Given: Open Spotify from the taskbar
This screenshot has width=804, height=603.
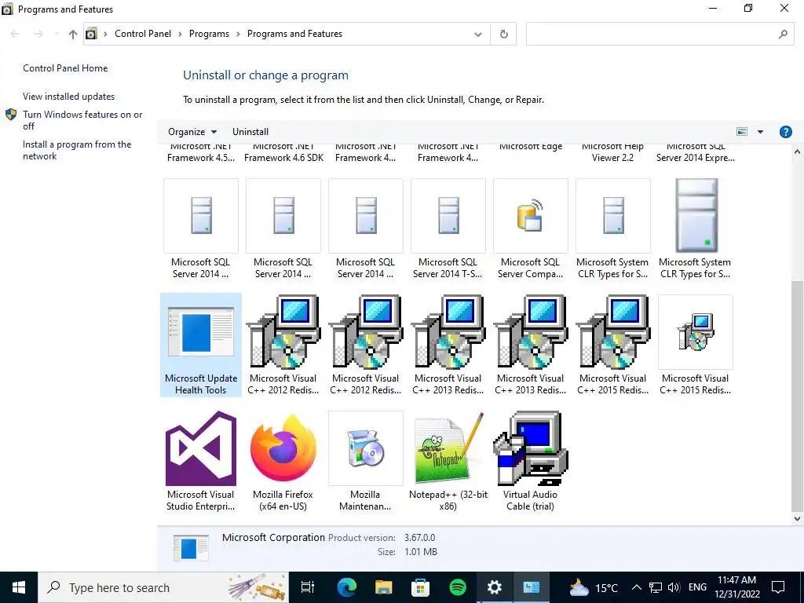Looking at the screenshot, I should [458, 587].
